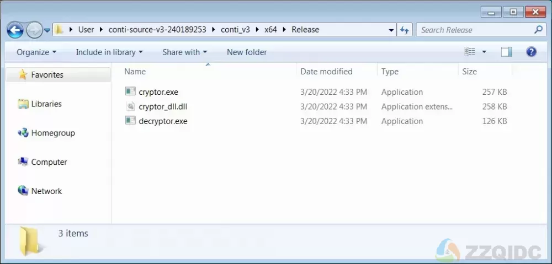Viewport: 552px width, 264px height.
Task: Click the 257 KB size cell
Action: pyautogui.click(x=495, y=92)
